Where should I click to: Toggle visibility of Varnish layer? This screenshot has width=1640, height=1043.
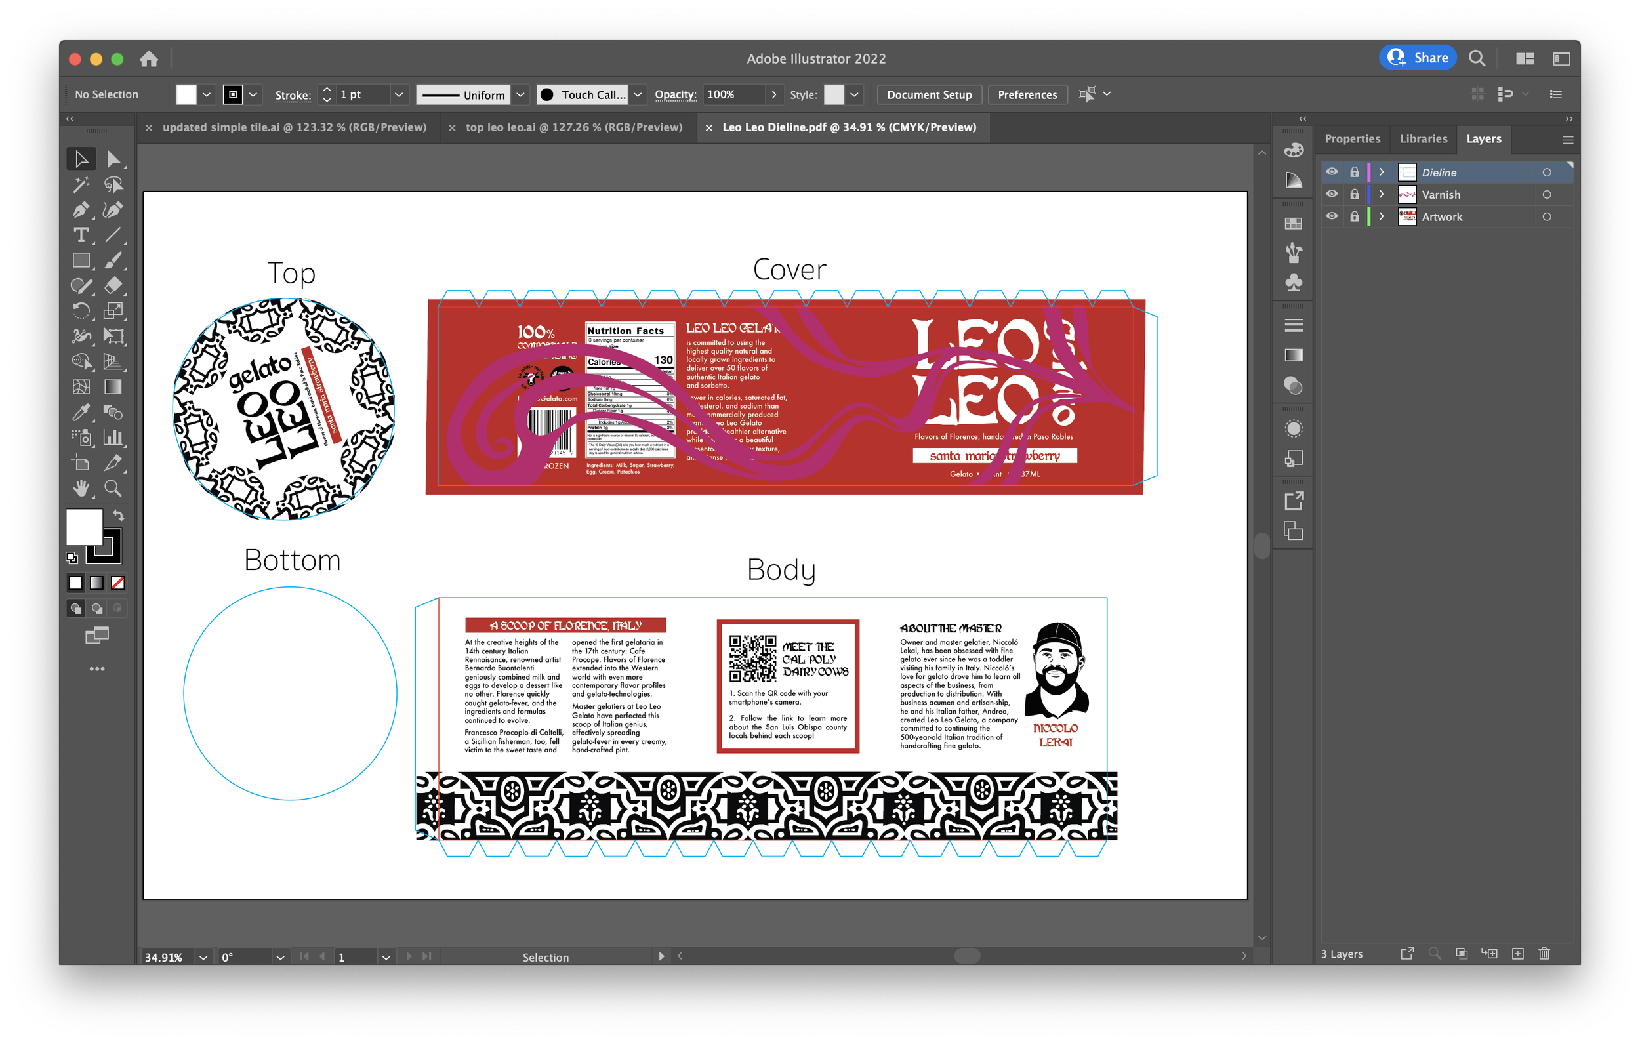(x=1332, y=194)
